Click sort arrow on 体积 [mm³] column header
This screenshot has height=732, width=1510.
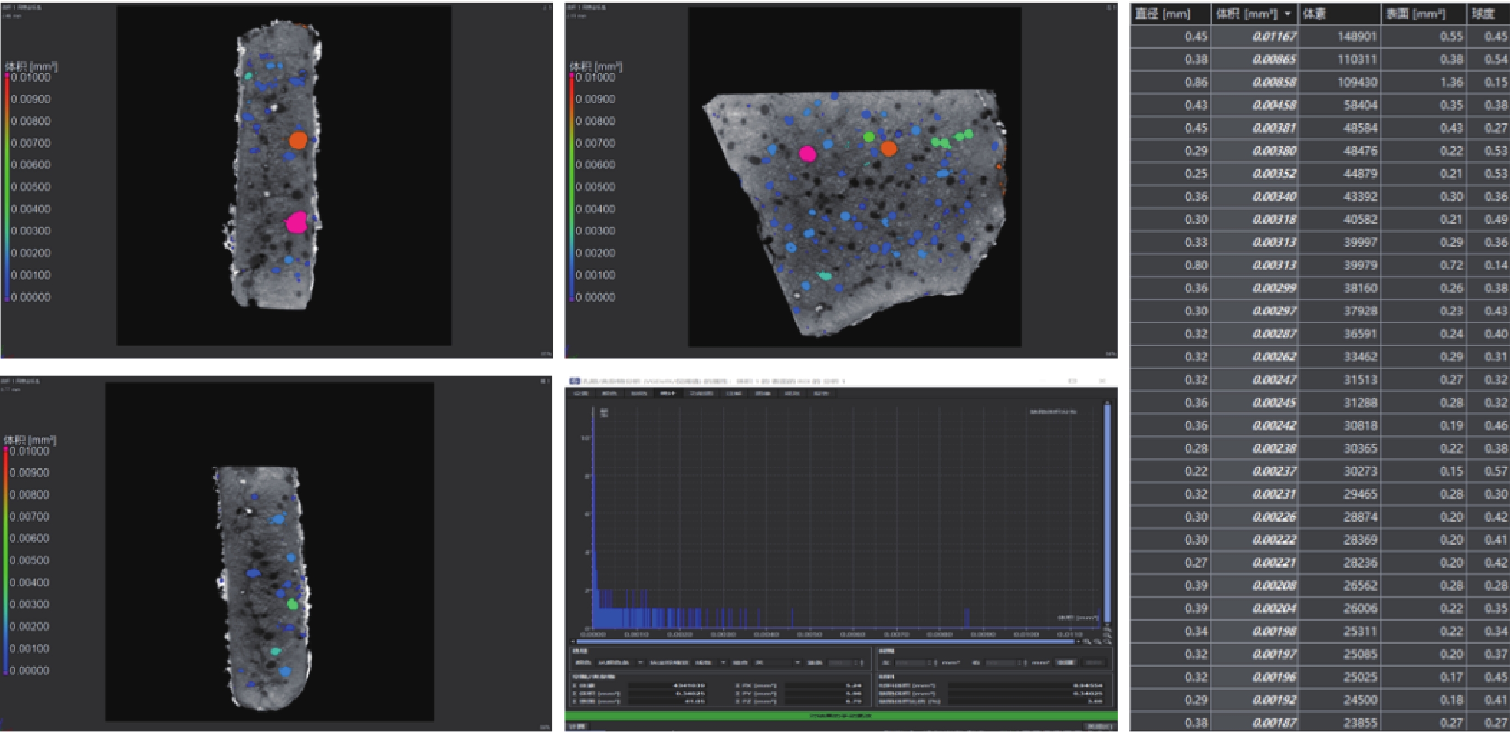(1288, 14)
